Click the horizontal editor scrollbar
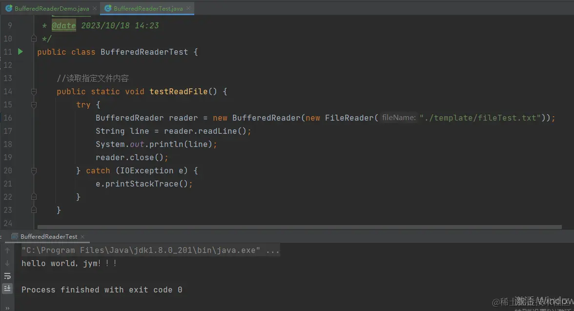Screen dimensions: 574x311 (x=299, y=227)
